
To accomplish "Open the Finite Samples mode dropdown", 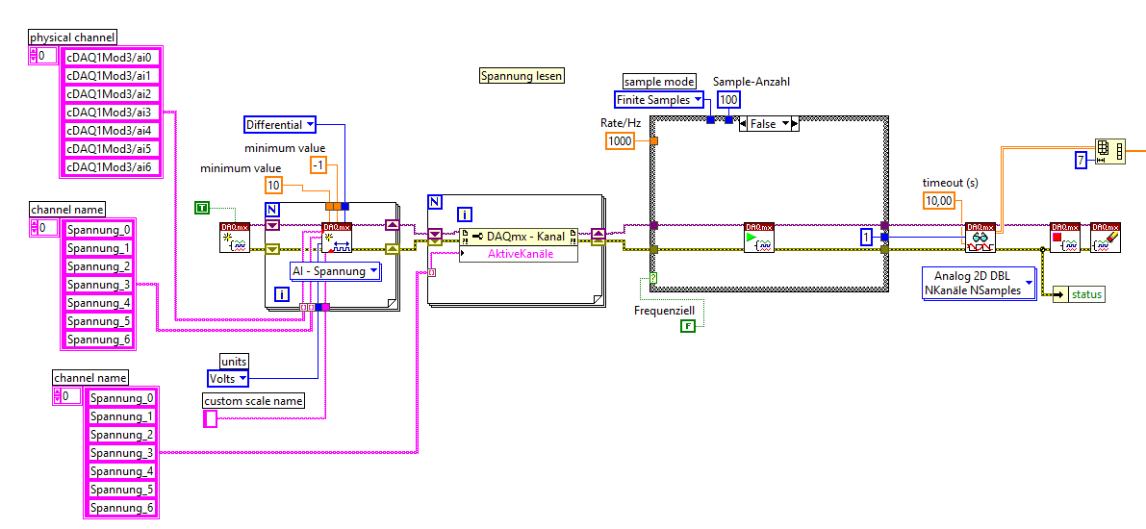I will pyautogui.click(x=659, y=99).
